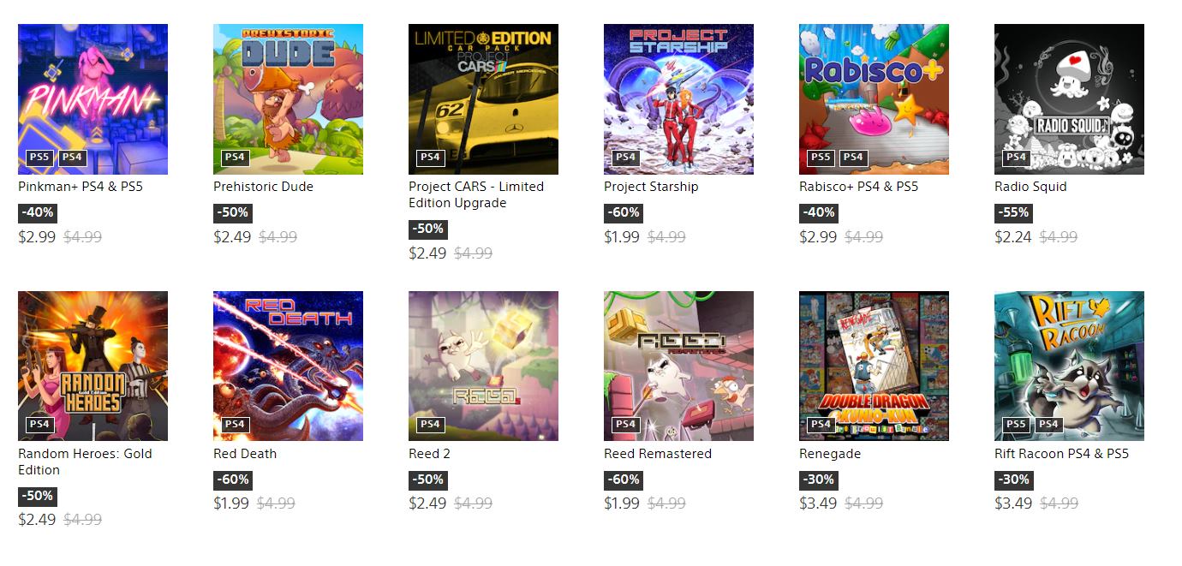The height and width of the screenshot is (566, 1182).
Task: Open the Rabisco+ game thumbnail
Action: point(874,99)
